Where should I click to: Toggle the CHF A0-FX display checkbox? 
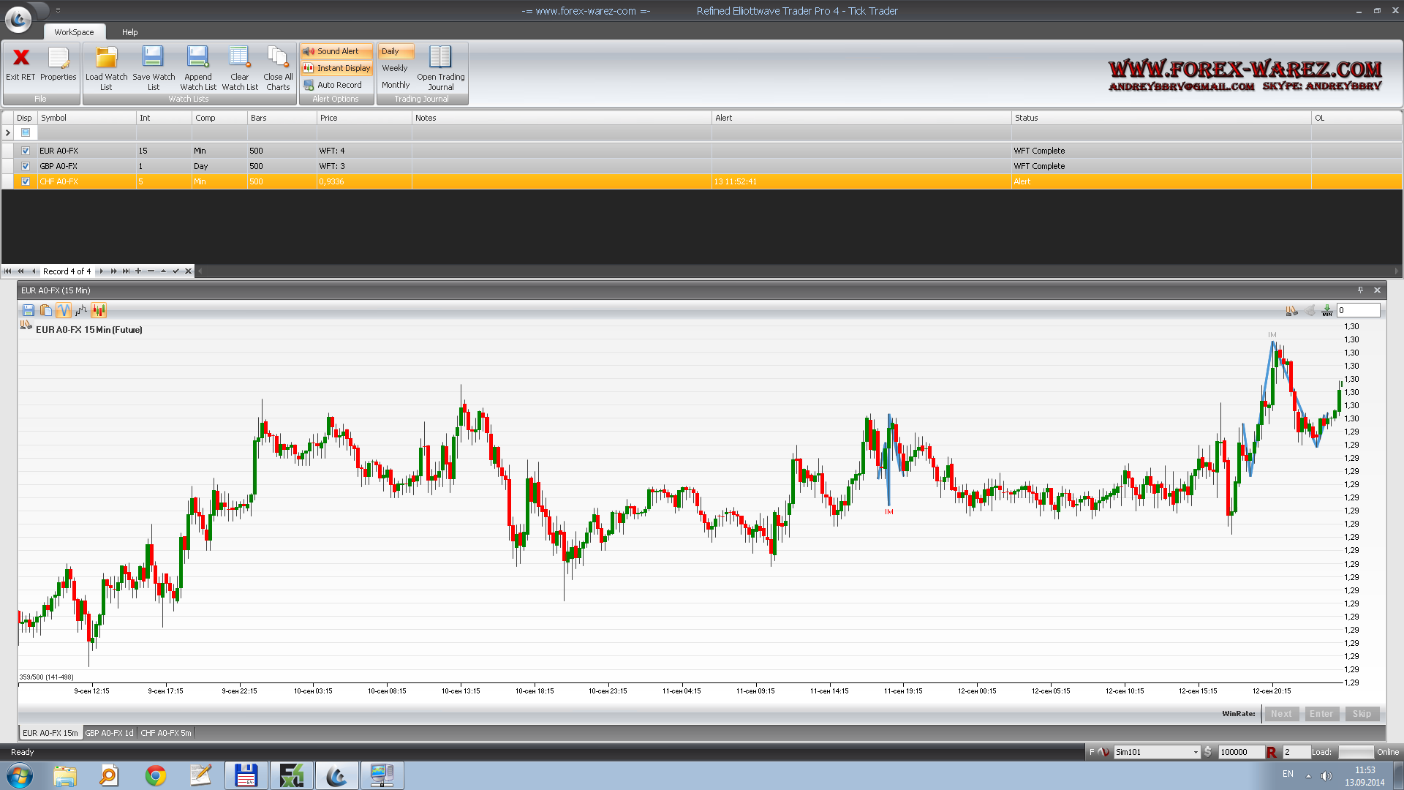pyautogui.click(x=26, y=182)
